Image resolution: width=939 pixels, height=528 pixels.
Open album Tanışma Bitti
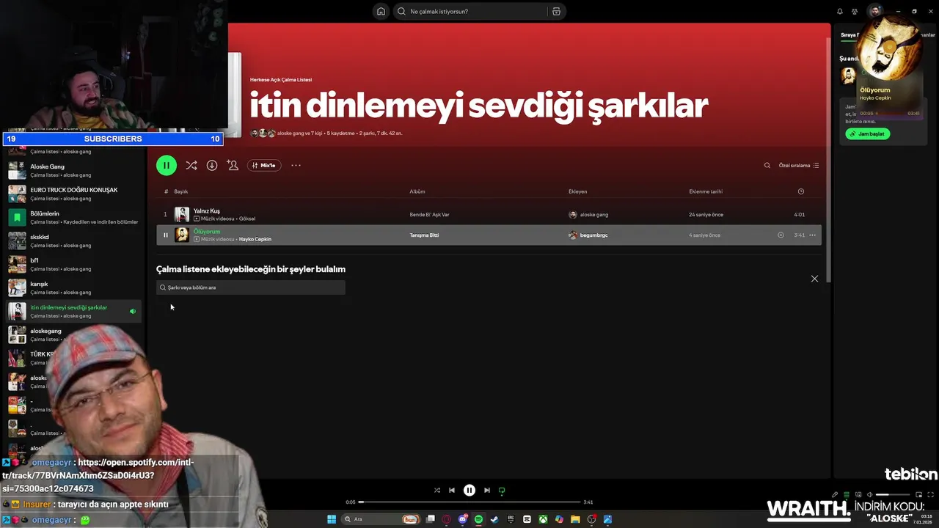pos(424,235)
